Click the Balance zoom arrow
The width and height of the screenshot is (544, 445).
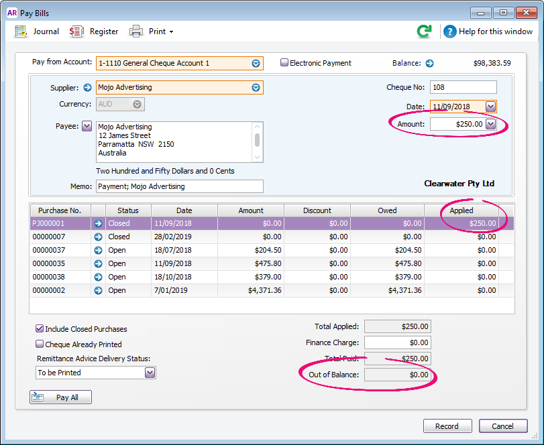coord(429,62)
